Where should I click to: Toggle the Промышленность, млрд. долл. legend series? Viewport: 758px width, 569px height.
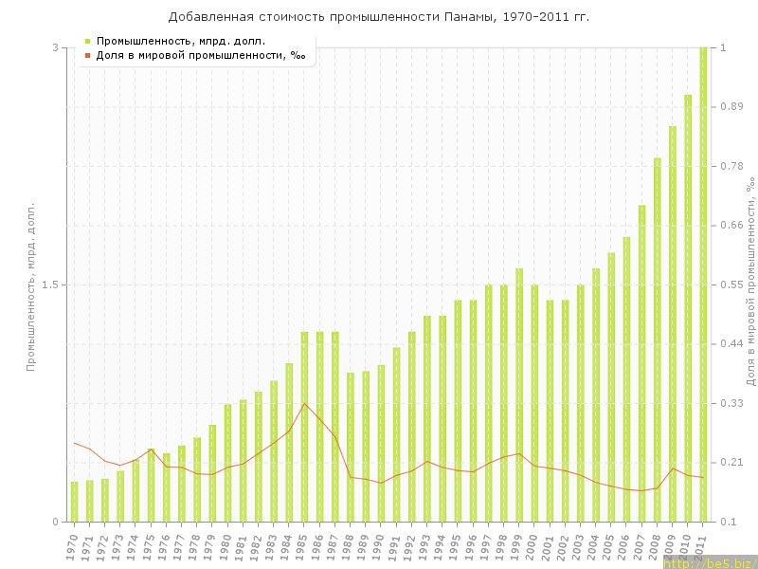(x=180, y=41)
